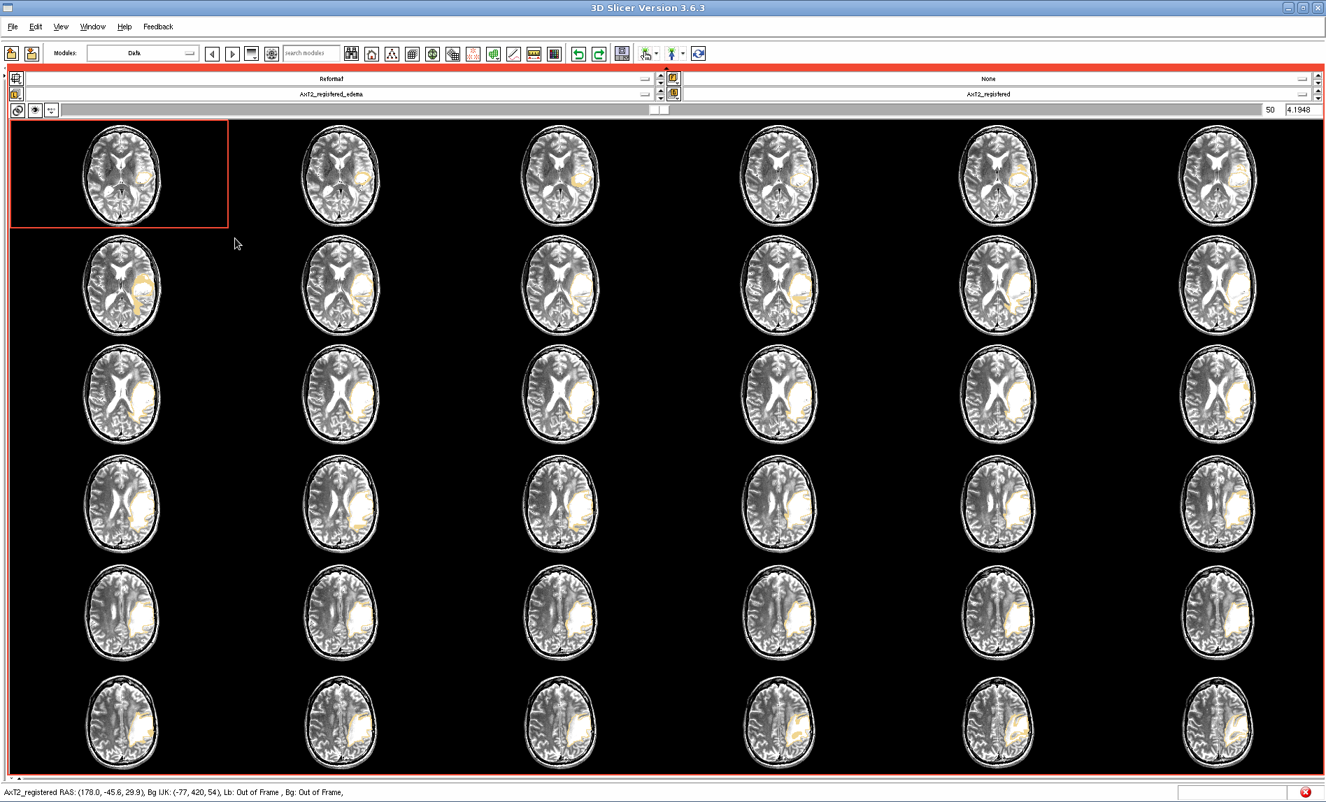1326x802 pixels.
Task: Click the green Redo arrow
Action: [x=599, y=54]
